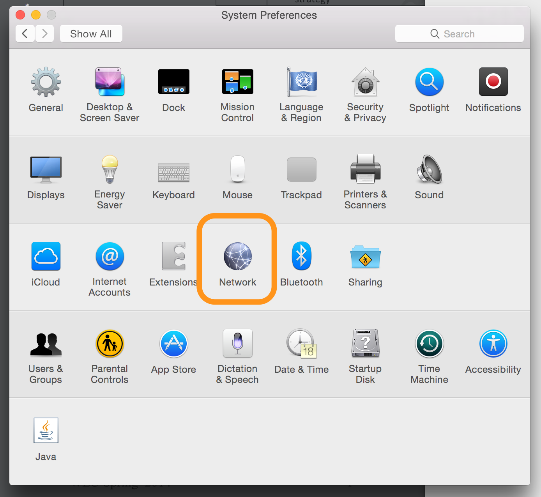Click the Show All button
Image resolution: width=541 pixels, height=497 pixels.
(x=91, y=34)
